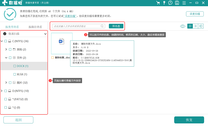Screen dimensions: 208x127
Task: Click the C: drive icon
Action: (10, 41)
